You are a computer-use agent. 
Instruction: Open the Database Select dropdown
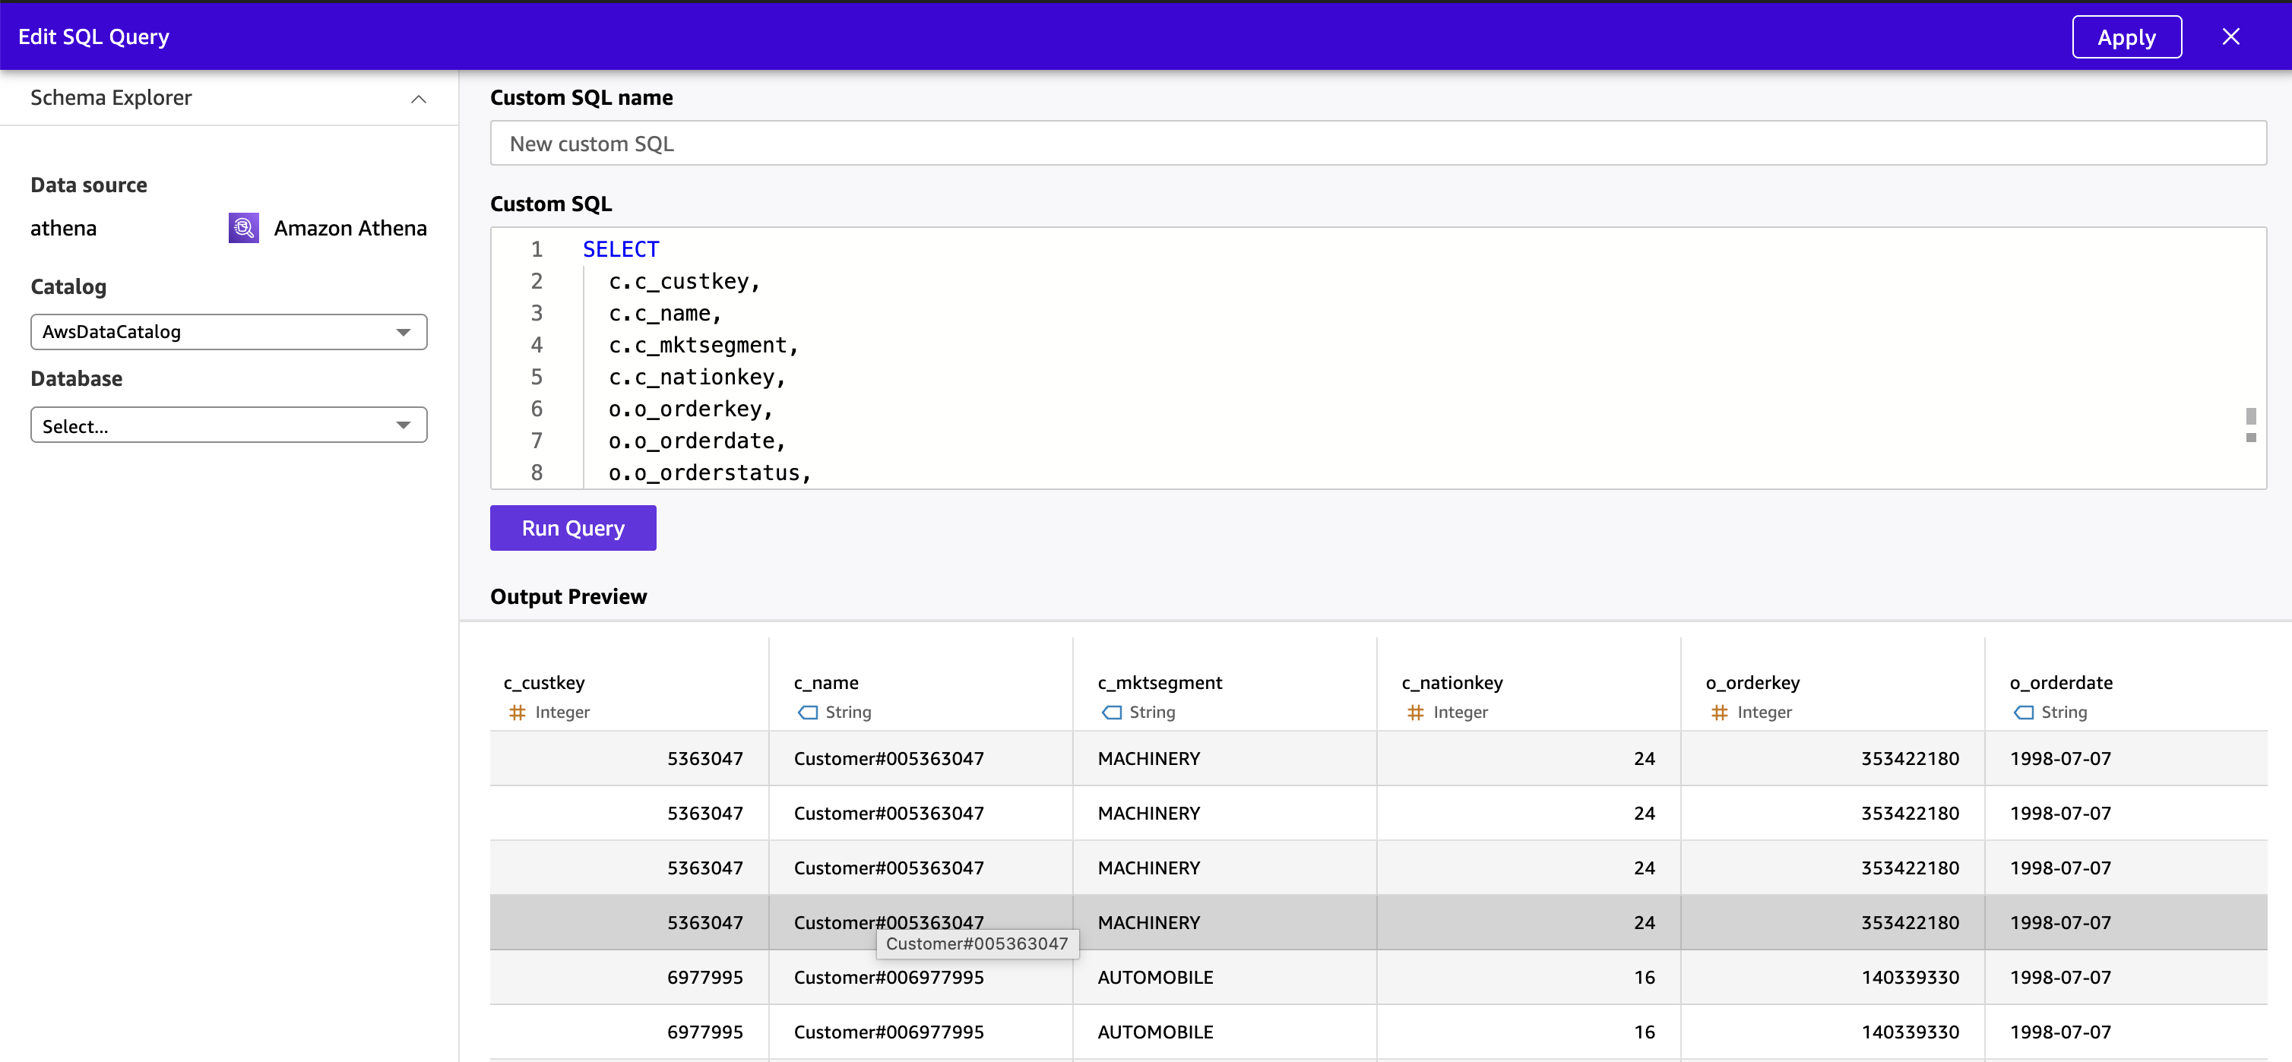pos(229,425)
